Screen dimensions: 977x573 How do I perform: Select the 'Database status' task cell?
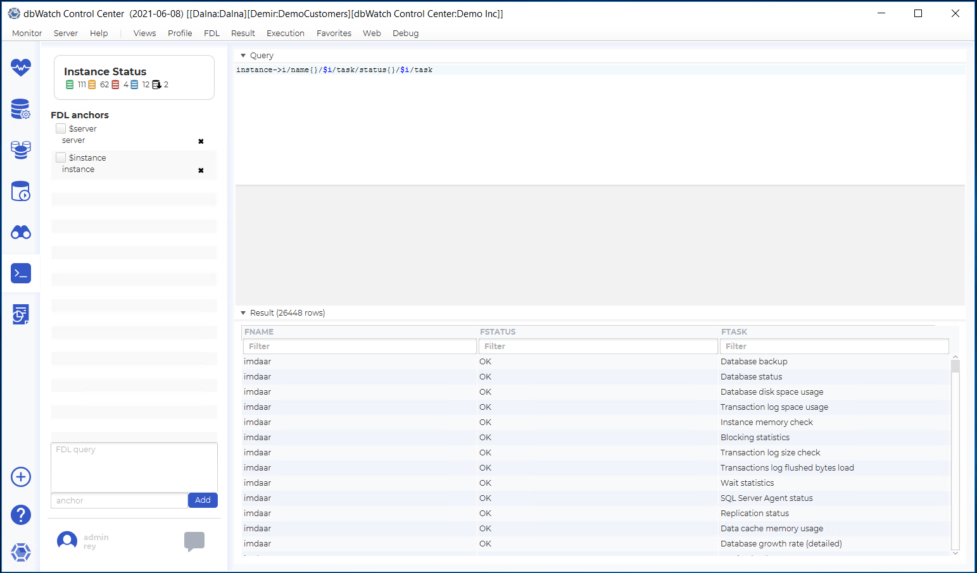(x=751, y=377)
